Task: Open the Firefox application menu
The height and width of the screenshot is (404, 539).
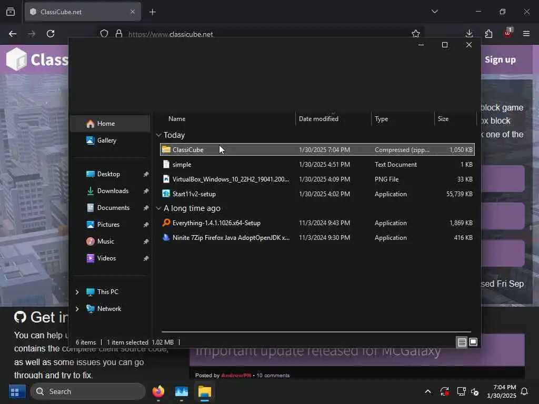Action: 526,34
